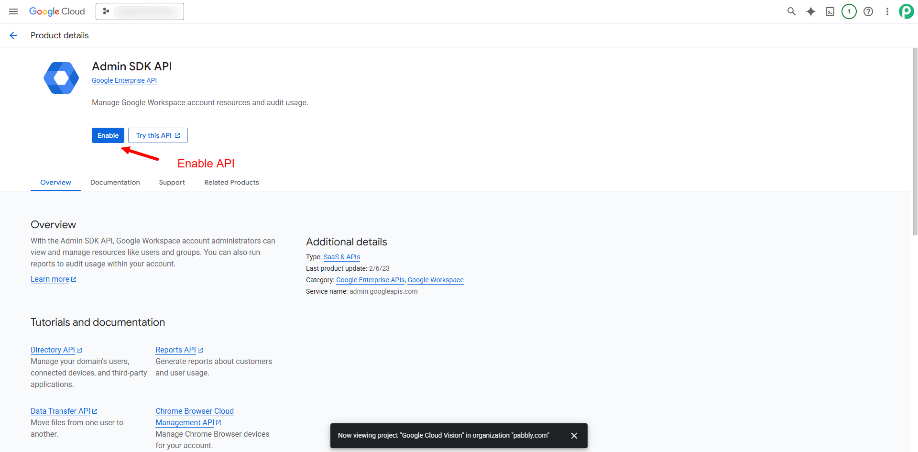Follow the Directory API tutorial link
The height and width of the screenshot is (452, 918).
53,350
